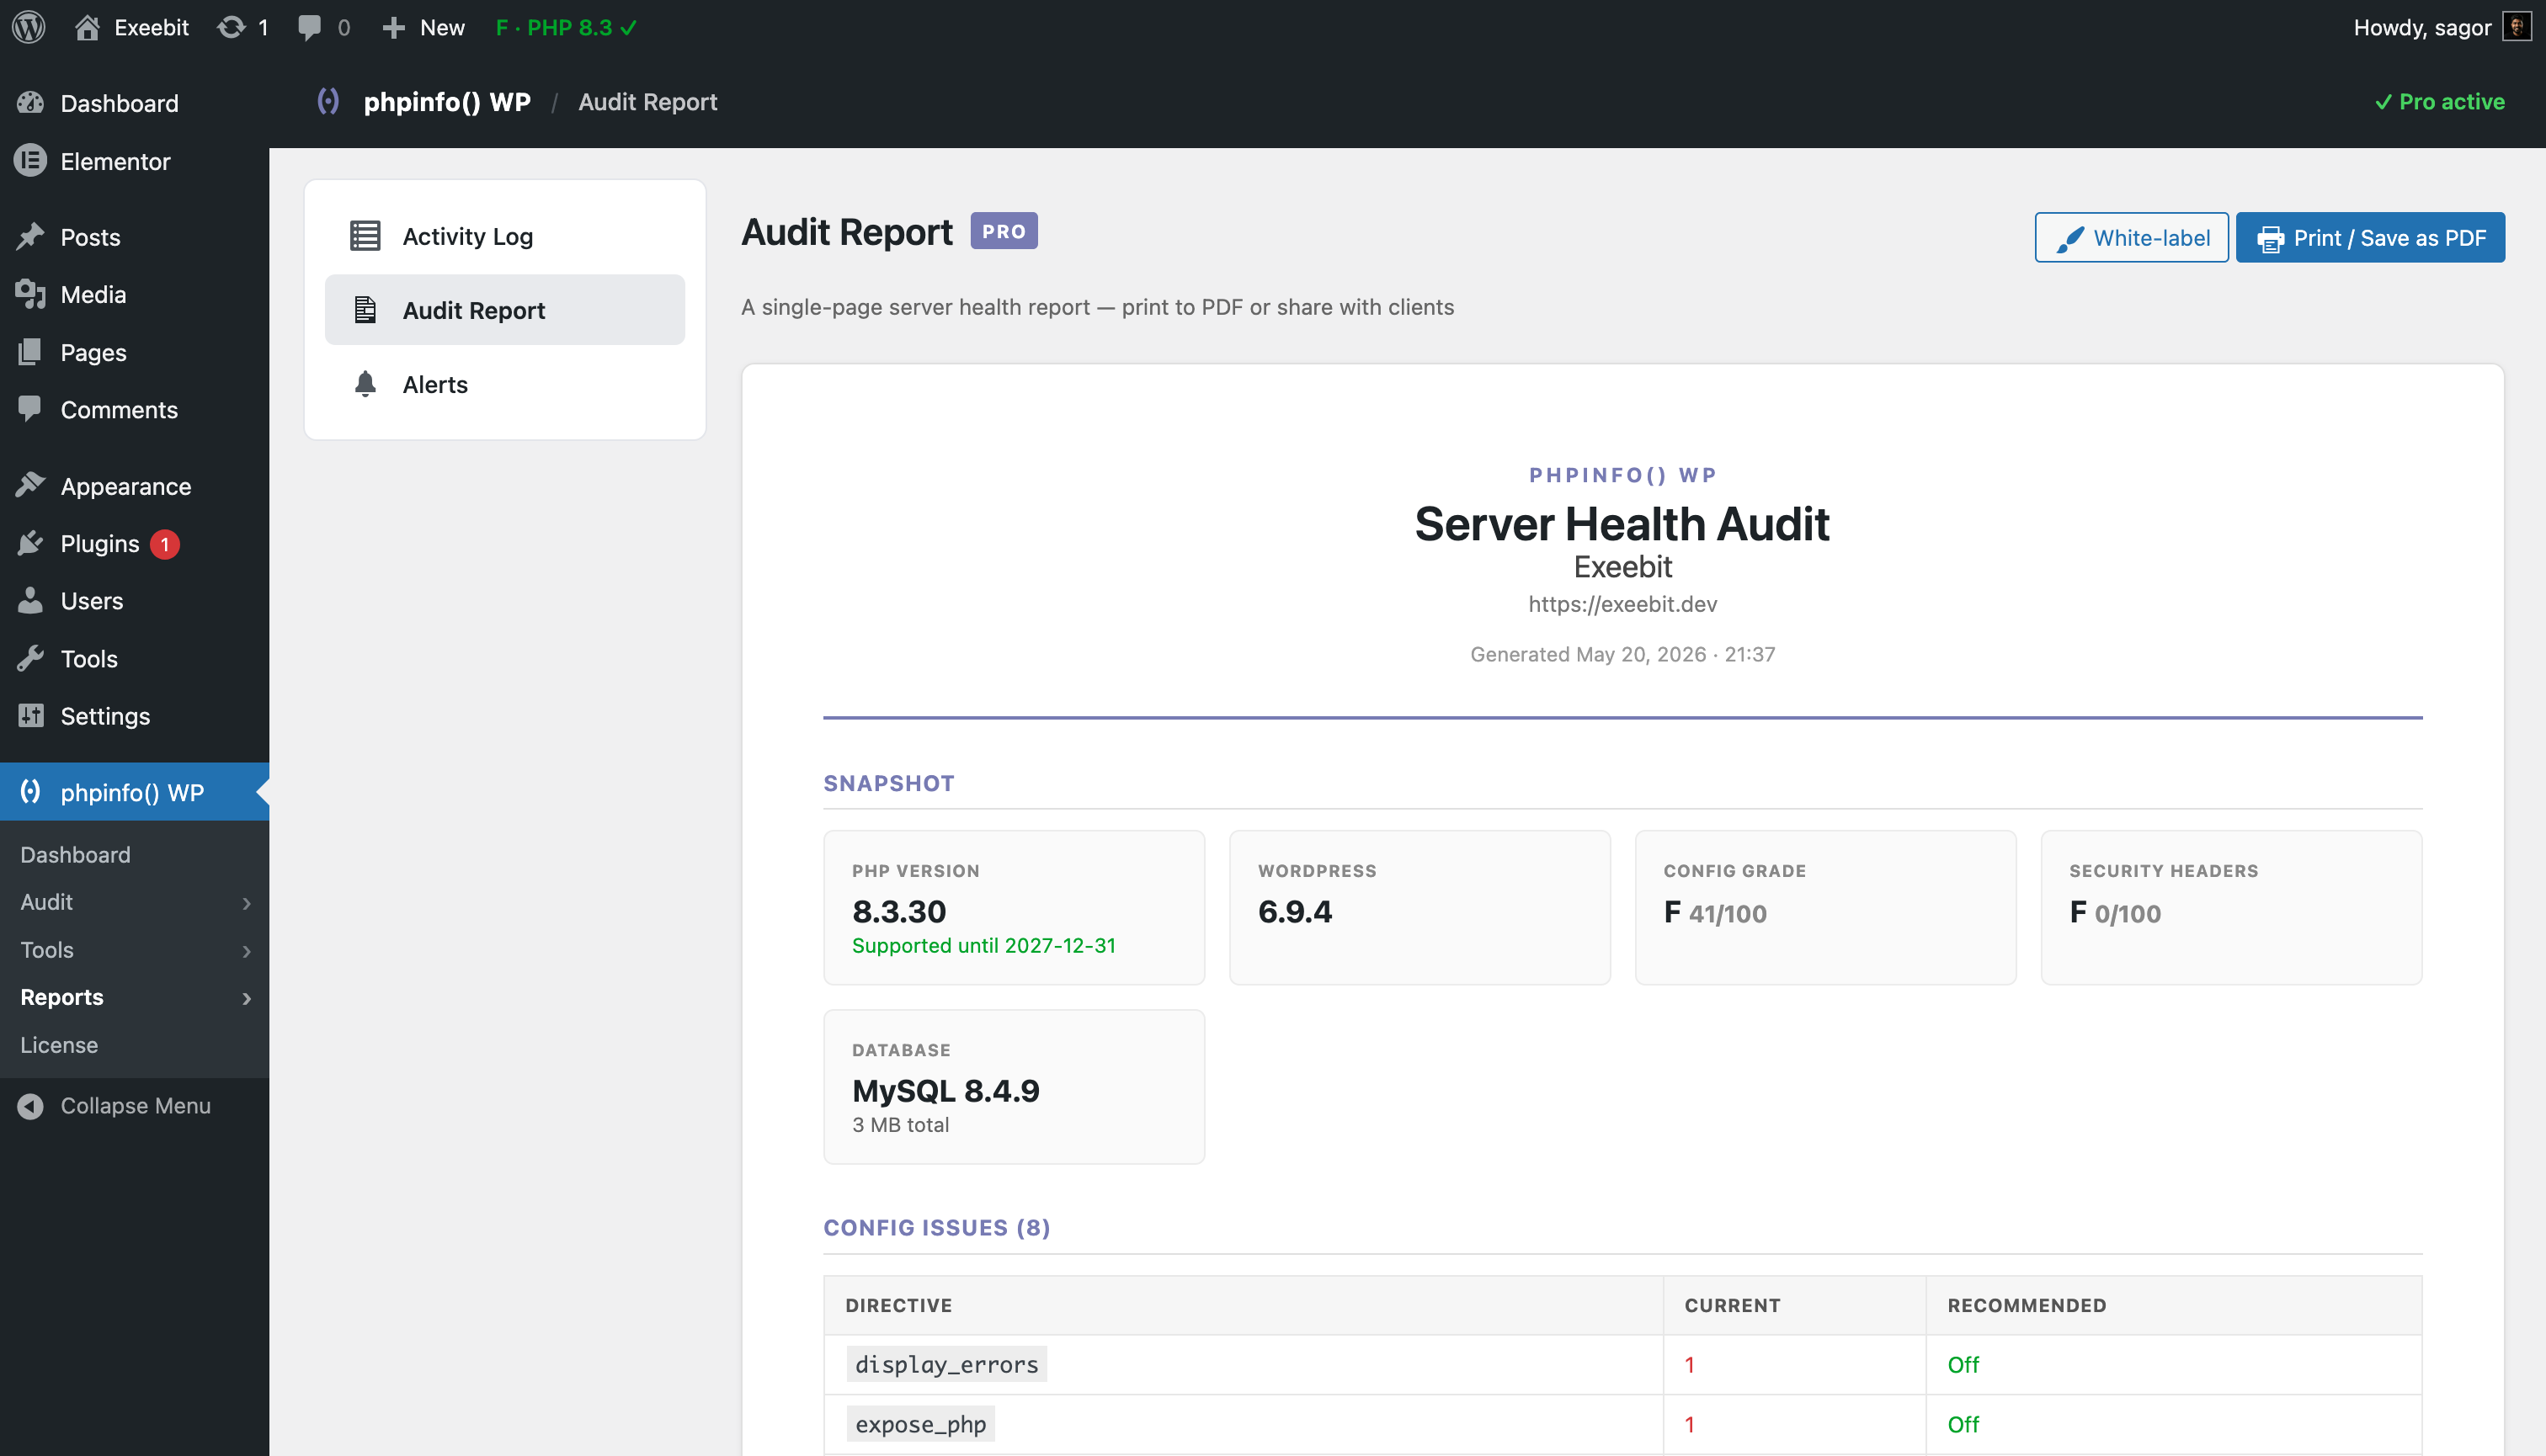Screen dimensions: 2546x1456
Task: Click the PRO badge beside Audit Report
Action: 1004,231
